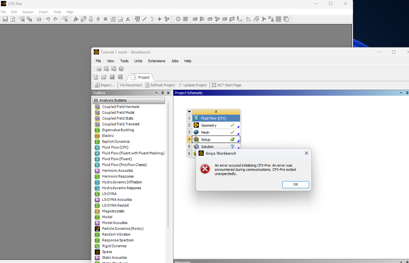Open the Extensions menu in Workbench

(157, 61)
